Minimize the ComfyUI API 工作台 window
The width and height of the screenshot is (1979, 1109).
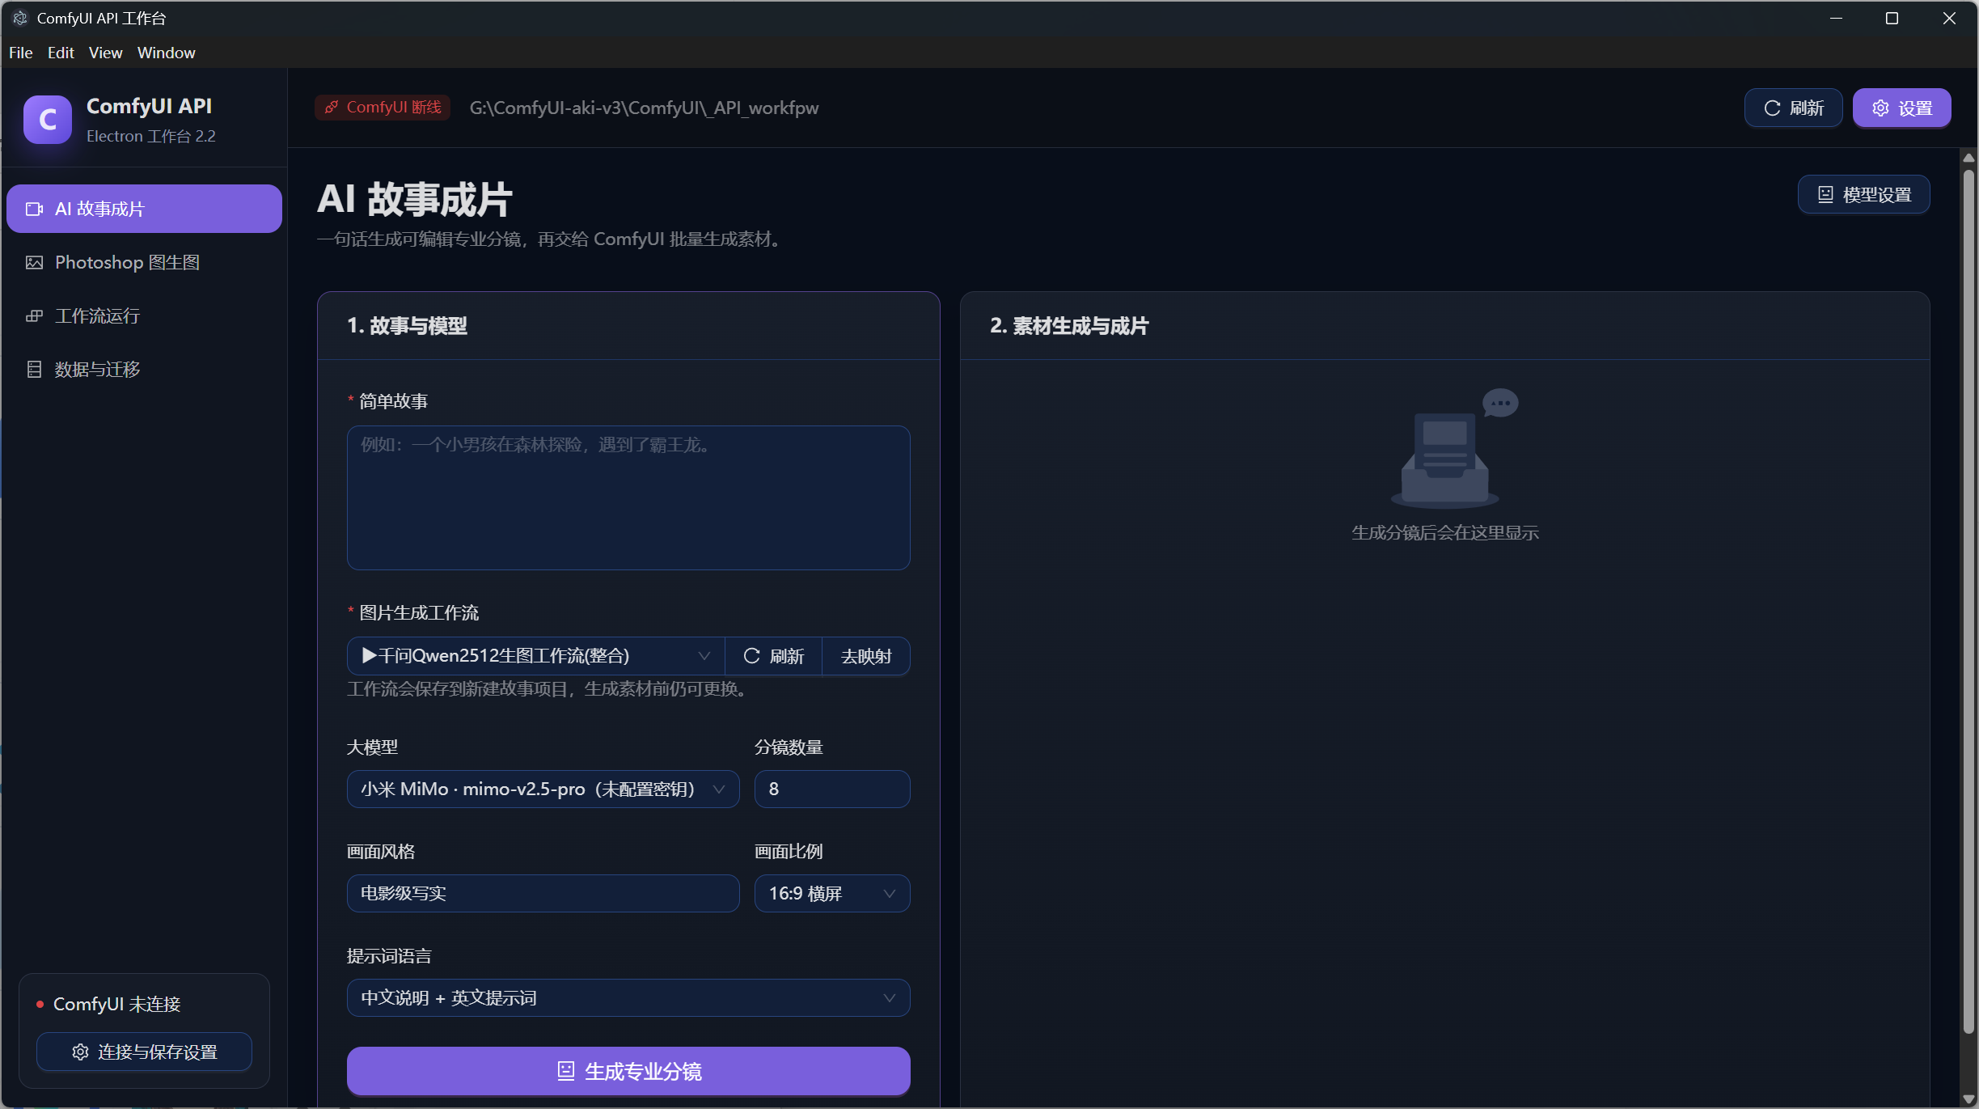[1836, 18]
